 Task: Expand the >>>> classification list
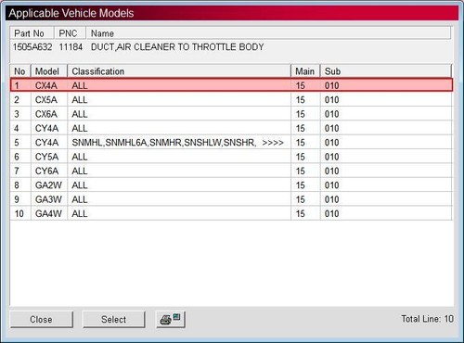pos(273,143)
